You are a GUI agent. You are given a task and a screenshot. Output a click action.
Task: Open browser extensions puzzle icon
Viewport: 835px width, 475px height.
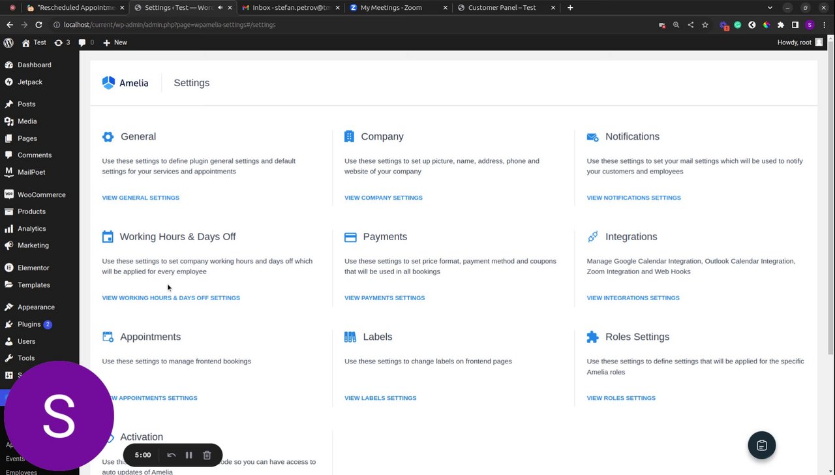(781, 25)
